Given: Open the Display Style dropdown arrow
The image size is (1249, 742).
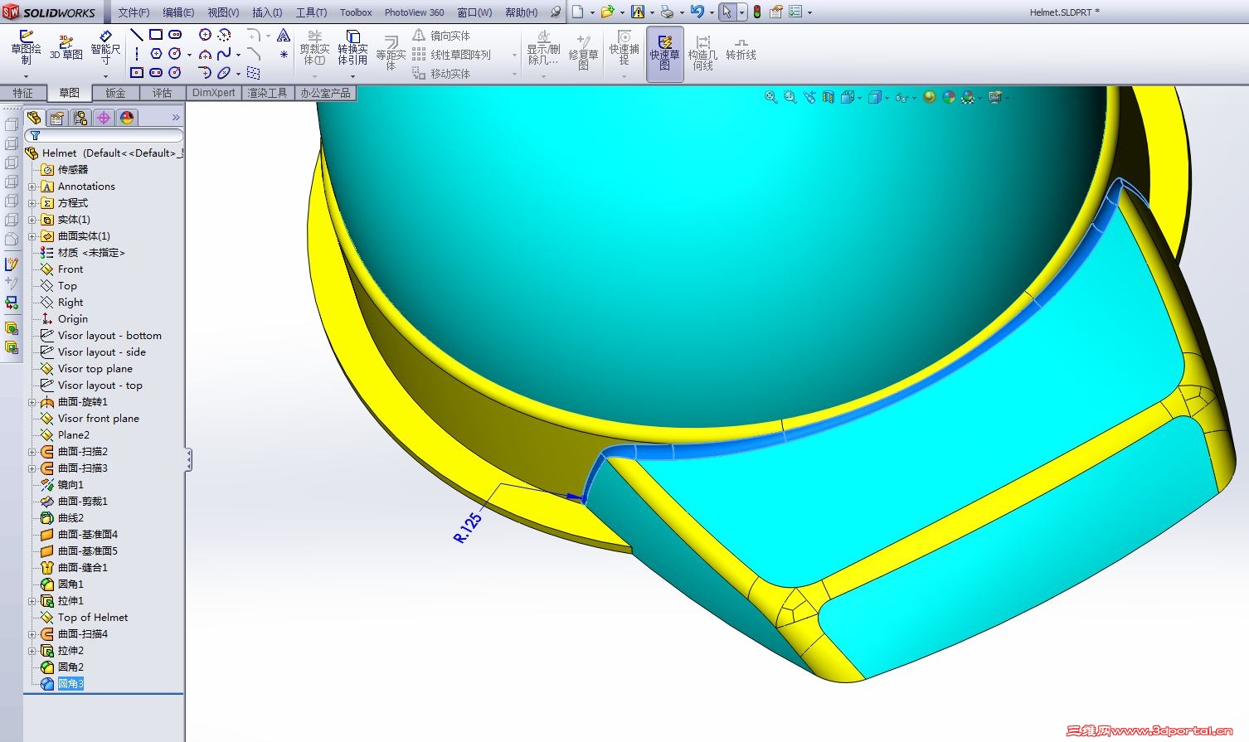Looking at the screenshot, I should click(x=887, y=98).
